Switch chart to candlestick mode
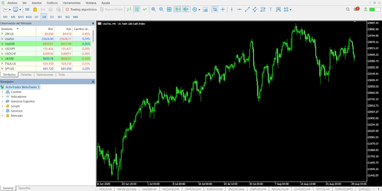This screenshot has height=191, width=382. 137,10
